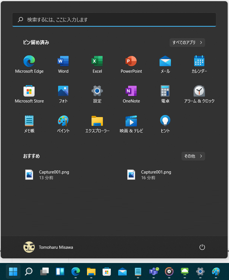
Task: Open Task View on taskbar
Action: [x=44, y=271]
